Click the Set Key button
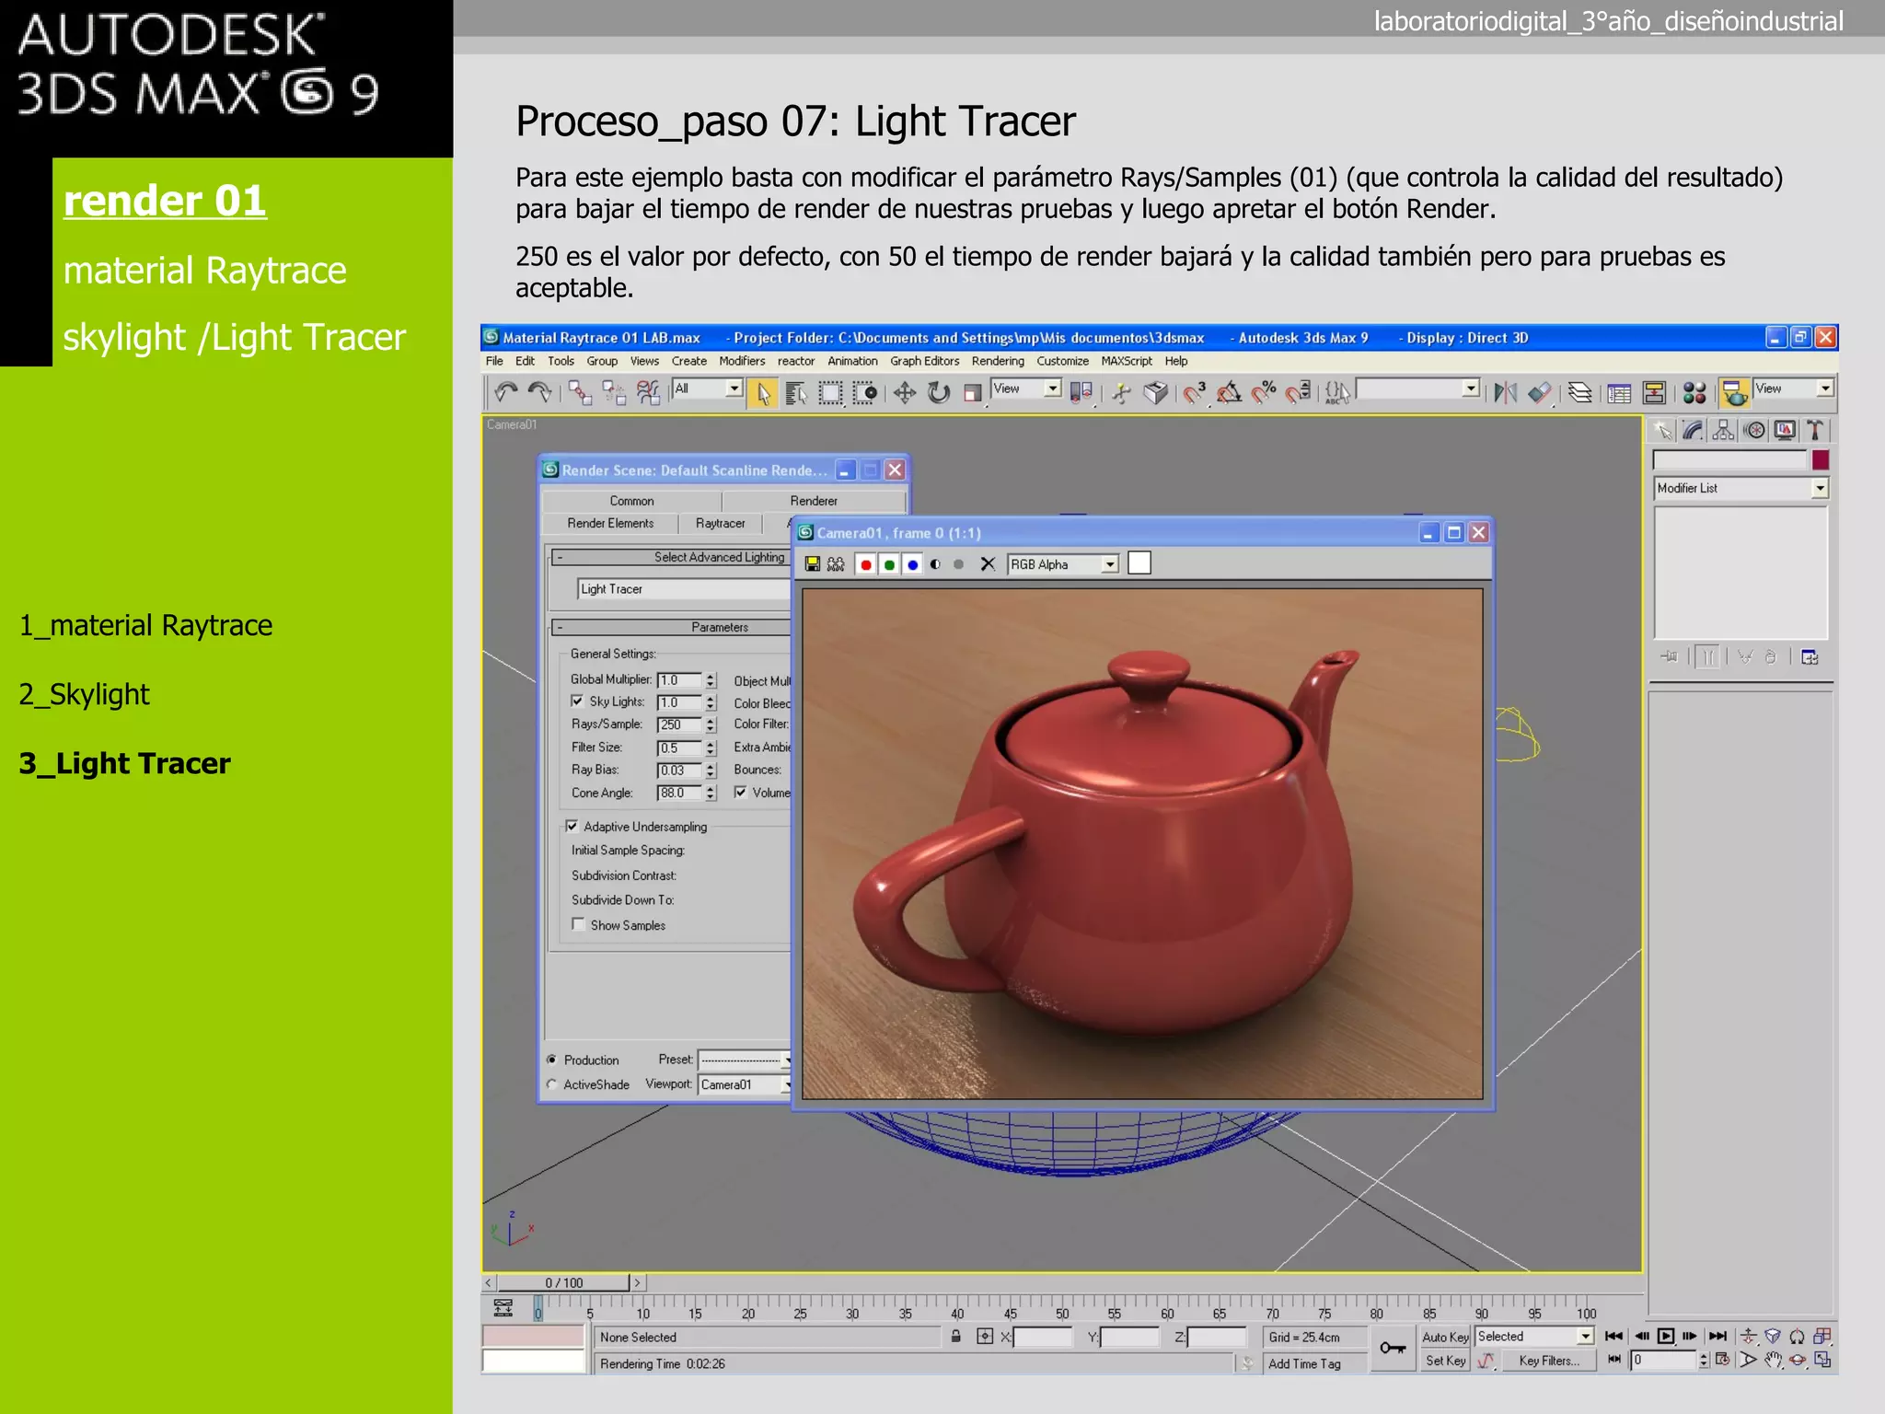Screen dimensions: 1885x1414 (1445, 1361)
